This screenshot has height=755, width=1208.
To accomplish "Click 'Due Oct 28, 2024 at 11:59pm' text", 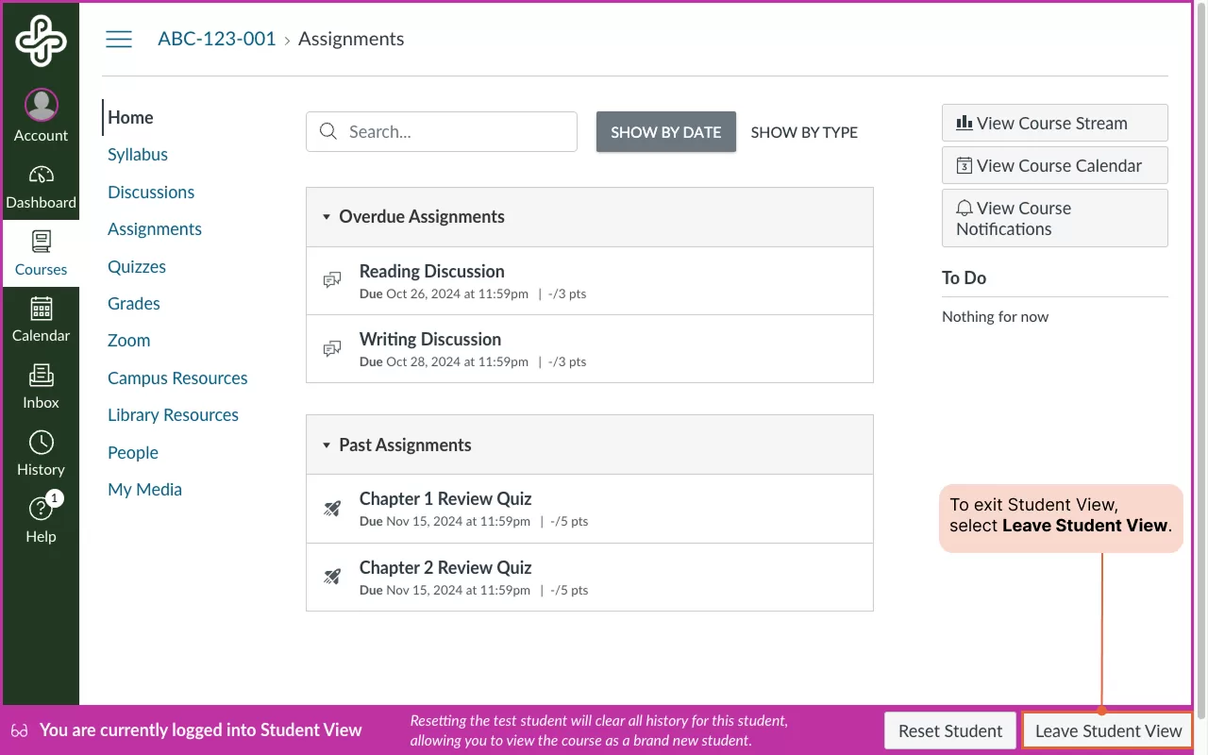I will pos(444,361).
